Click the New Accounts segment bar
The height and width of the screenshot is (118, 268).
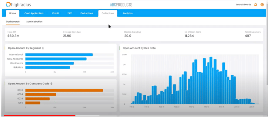[x=56, y=59]
